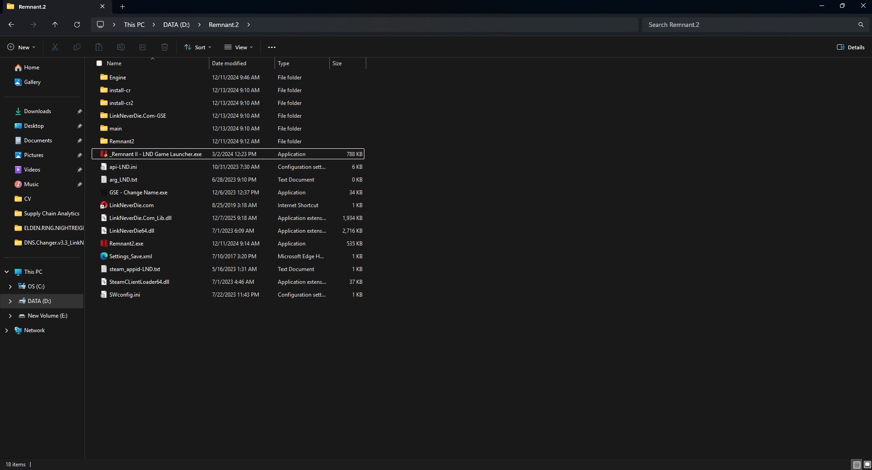Image resolution: width=872 pixels, height=470 pixels.
Task: Sort by Date modified column header
Action: click(x=229, y=63)
